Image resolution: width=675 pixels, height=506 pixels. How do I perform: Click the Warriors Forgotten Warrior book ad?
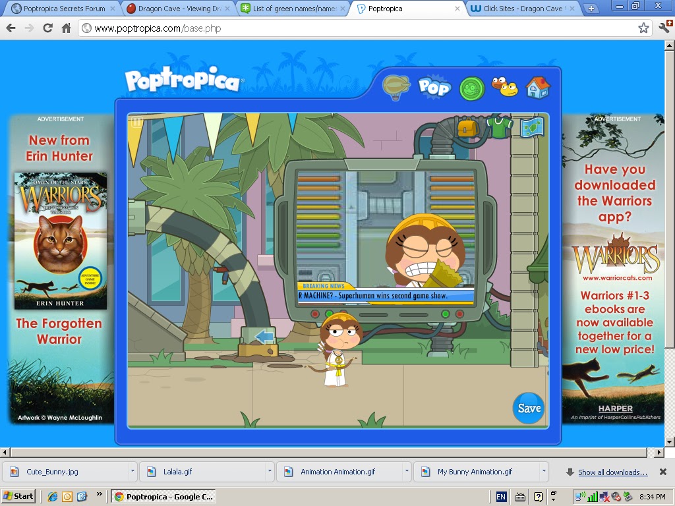point(60,269)
